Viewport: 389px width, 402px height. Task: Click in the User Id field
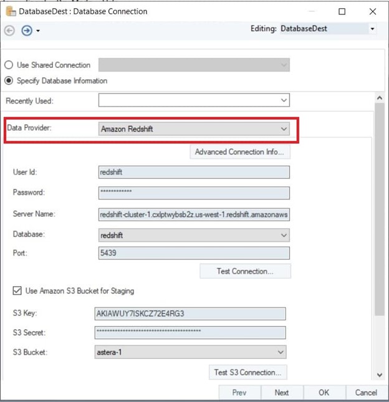(194, 173)
